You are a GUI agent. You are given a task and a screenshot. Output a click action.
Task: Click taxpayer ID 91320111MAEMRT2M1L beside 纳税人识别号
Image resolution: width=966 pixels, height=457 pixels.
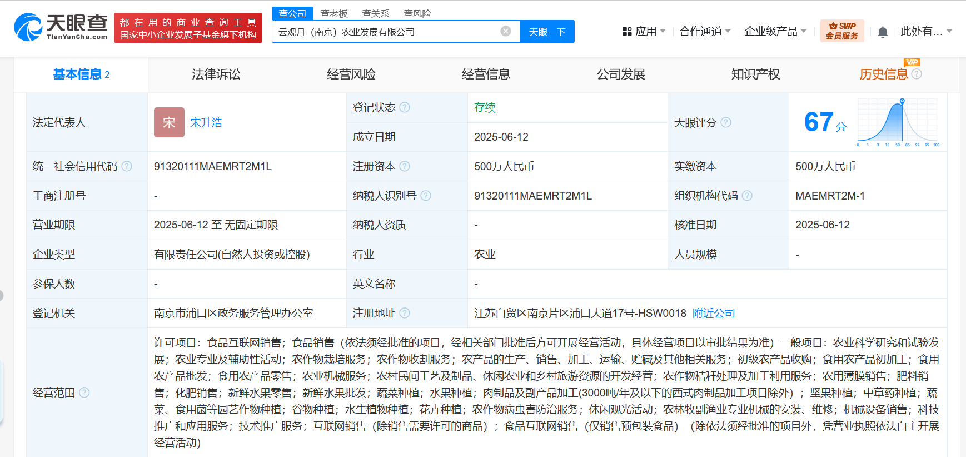coord(533,196)
